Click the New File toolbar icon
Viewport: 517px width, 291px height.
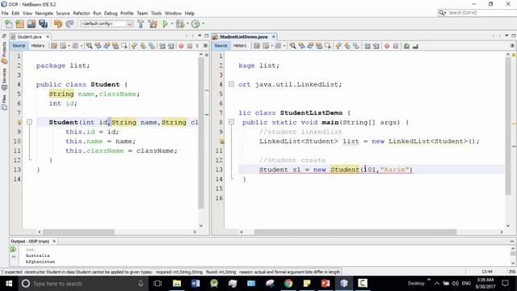[9, 23]
